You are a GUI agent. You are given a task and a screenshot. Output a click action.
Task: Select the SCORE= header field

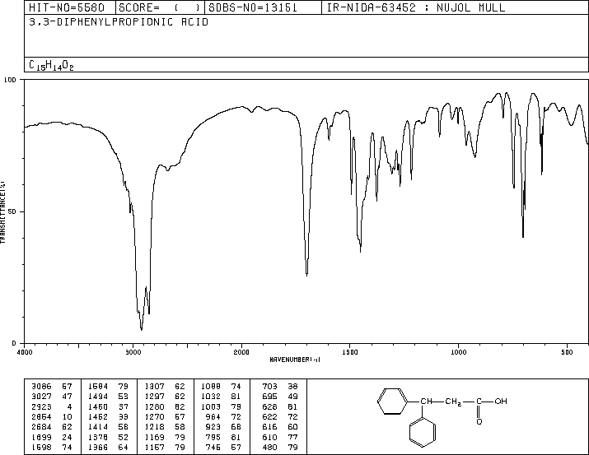159,8
